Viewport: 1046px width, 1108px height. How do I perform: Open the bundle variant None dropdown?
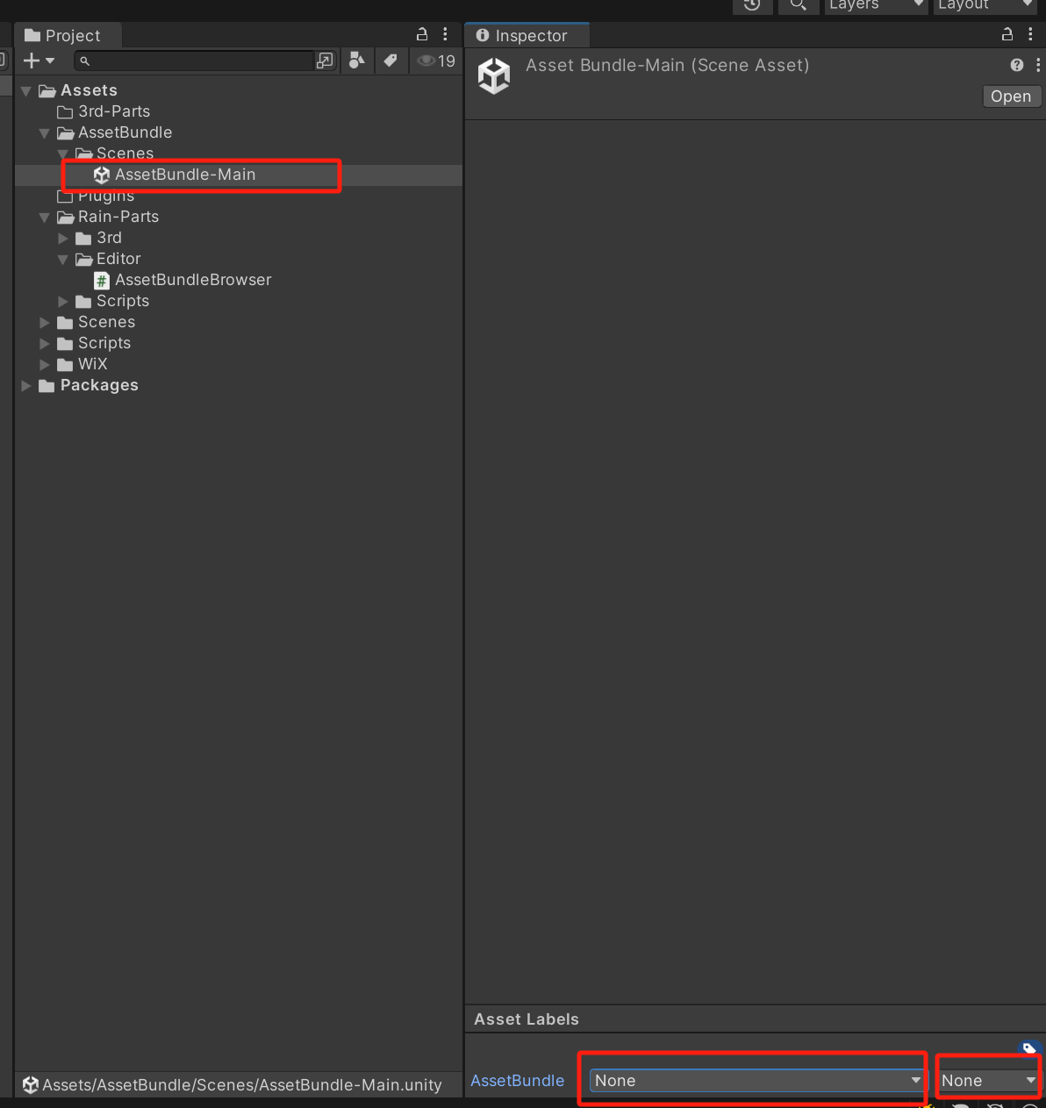[x=986, y=1080]
